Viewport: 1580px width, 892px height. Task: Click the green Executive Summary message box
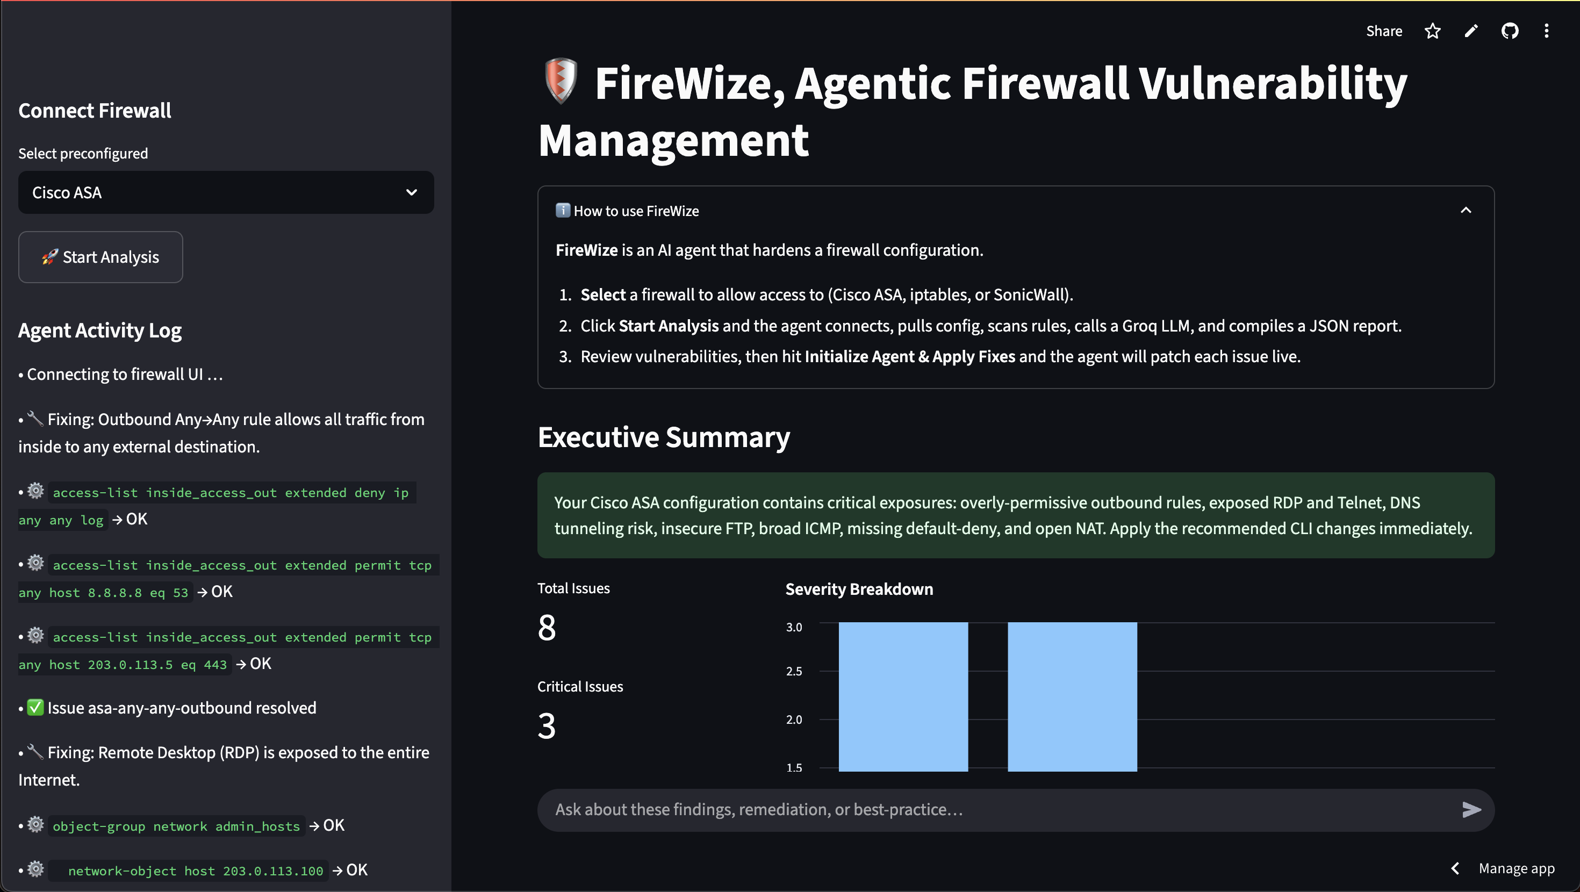coord(1016,515)
